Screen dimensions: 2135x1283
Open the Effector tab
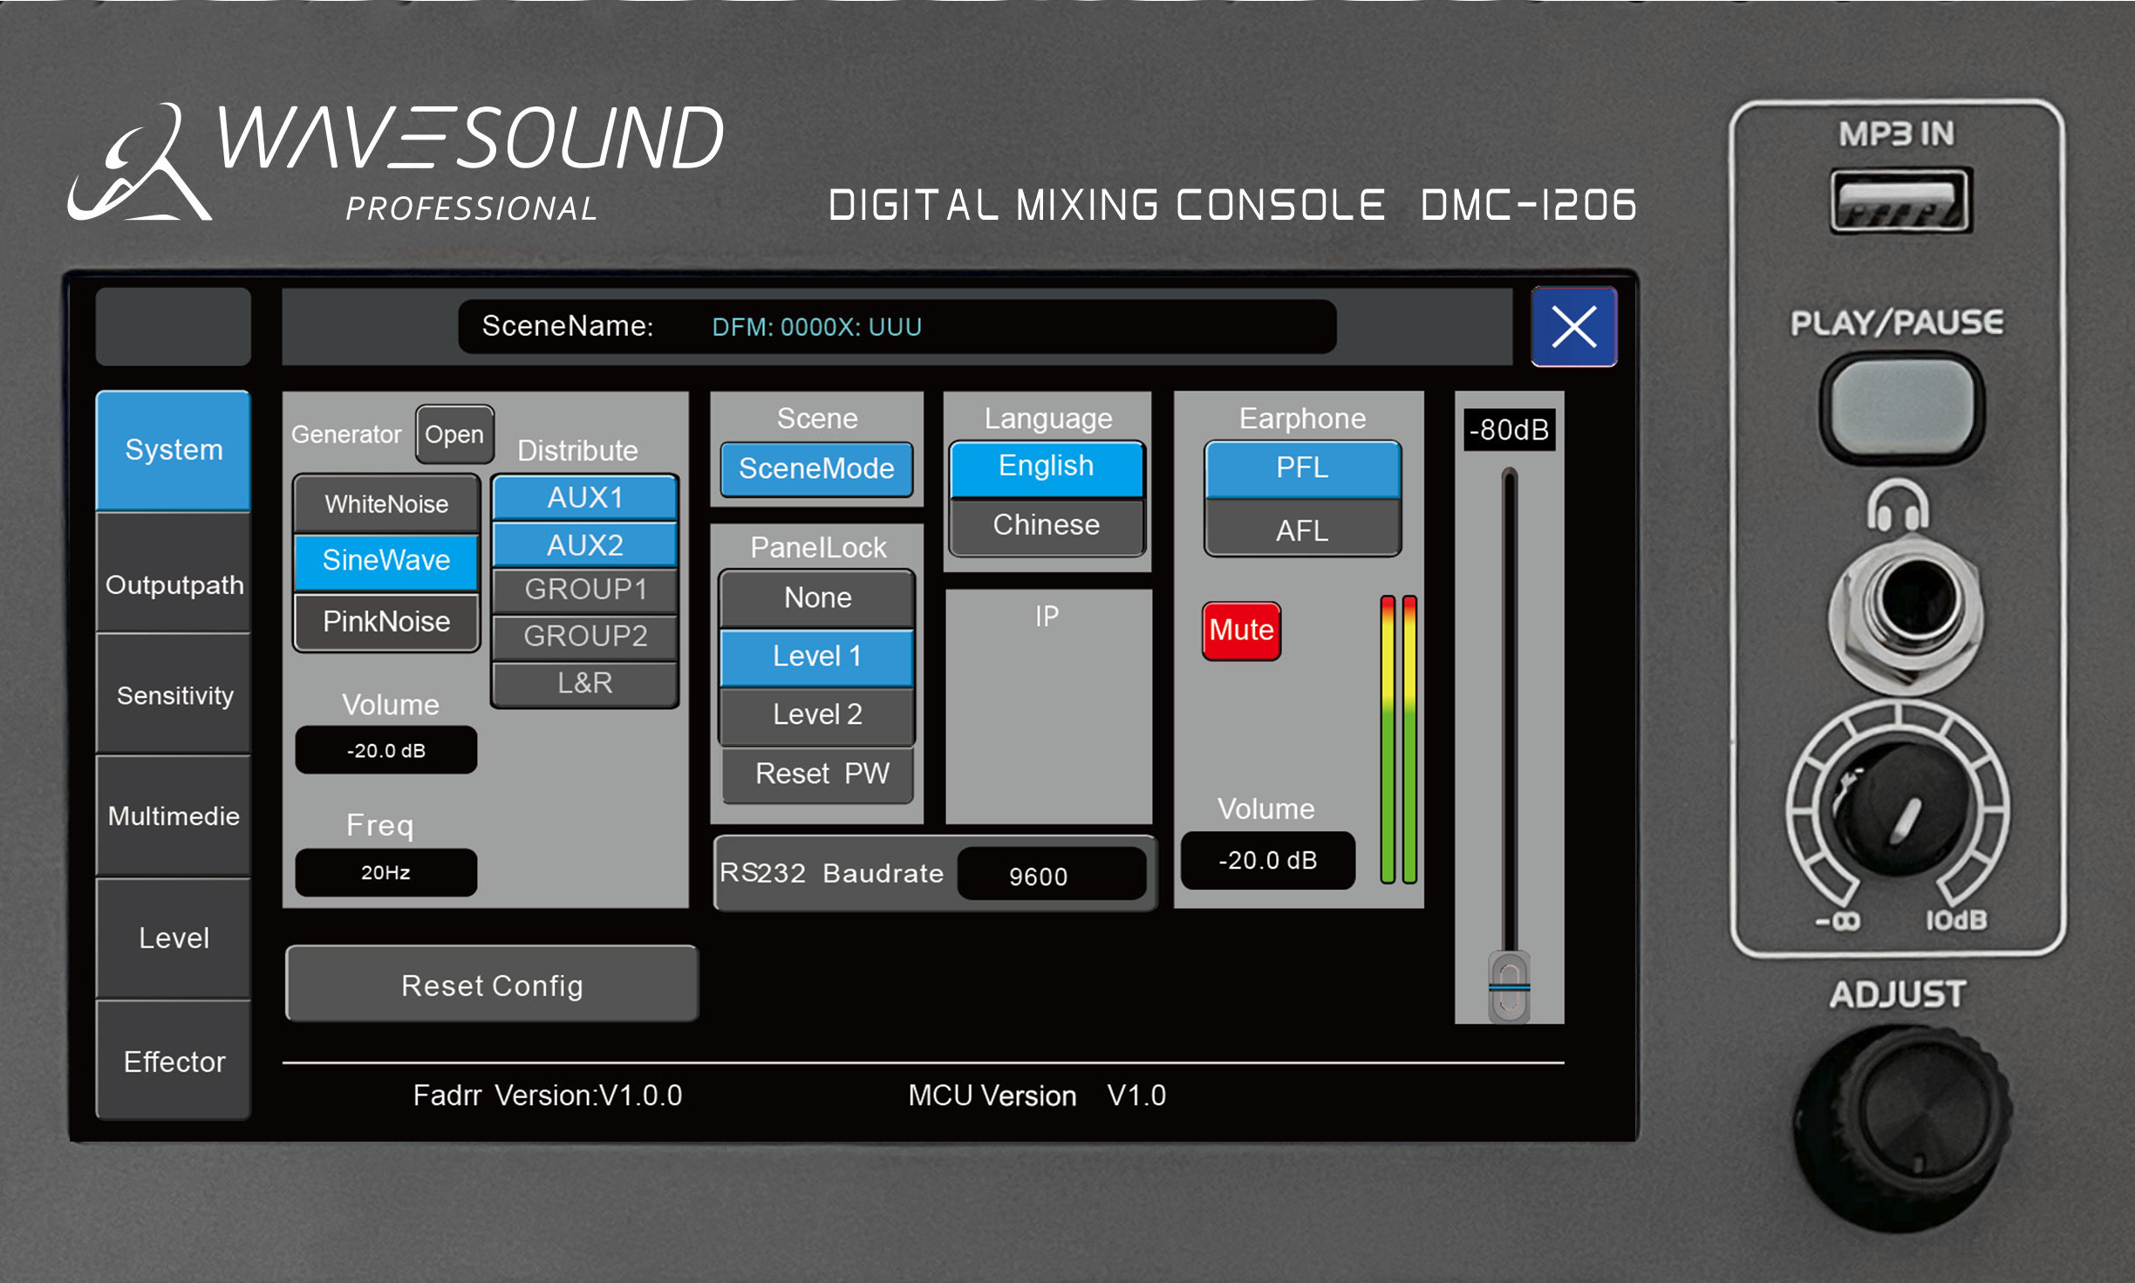tap(174, 1061)
